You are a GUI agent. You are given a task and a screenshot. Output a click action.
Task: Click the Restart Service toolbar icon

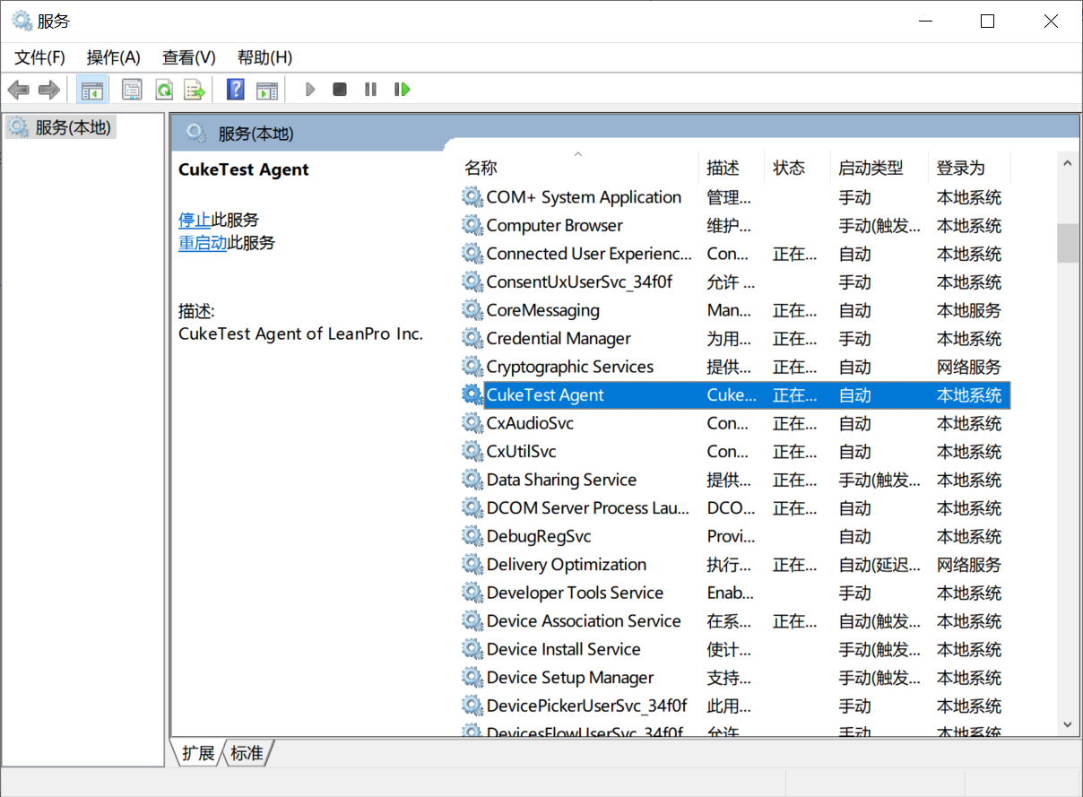pos(403,90)
